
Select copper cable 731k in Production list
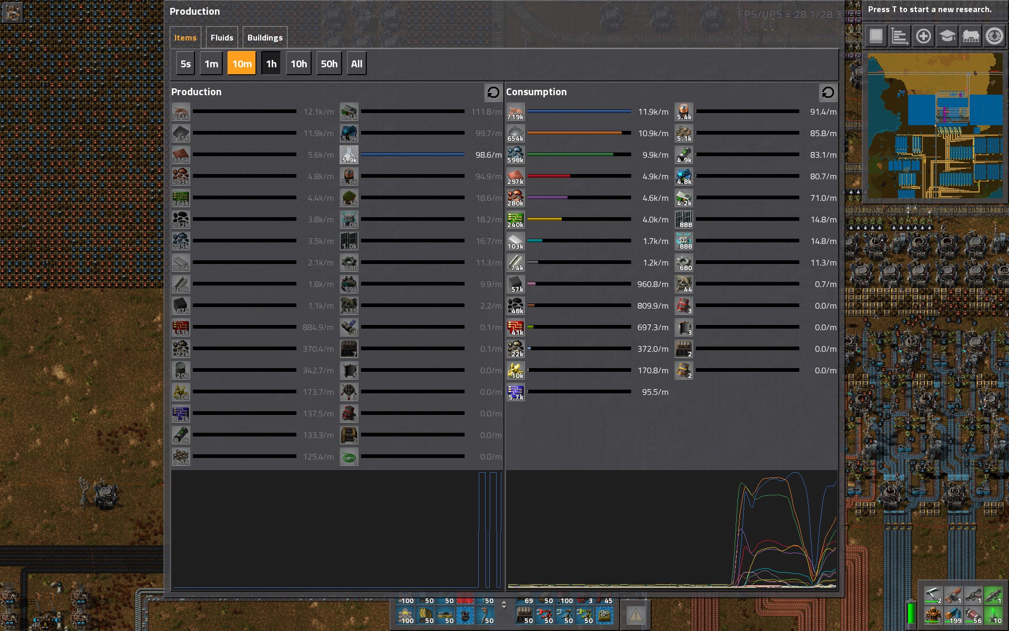pos(181,112)
